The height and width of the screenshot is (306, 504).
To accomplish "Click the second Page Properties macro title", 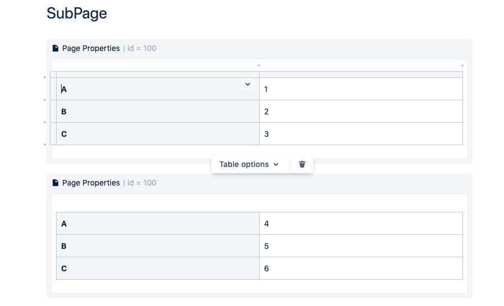I will [x=91, y=183].
